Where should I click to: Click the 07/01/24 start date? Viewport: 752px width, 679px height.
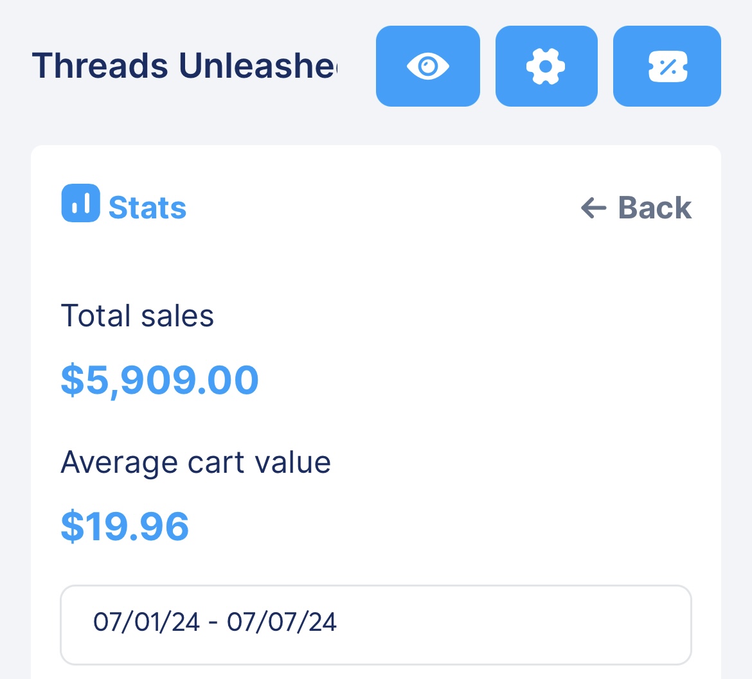pyautogui.click(x=147, y=622)
